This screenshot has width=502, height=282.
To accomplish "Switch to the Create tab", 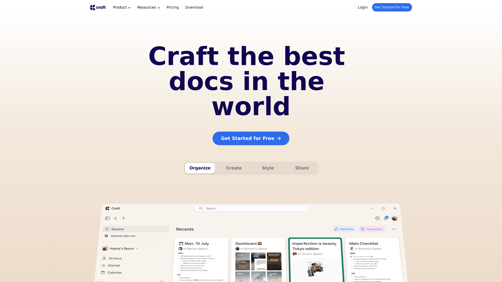I will coord(234,168).
